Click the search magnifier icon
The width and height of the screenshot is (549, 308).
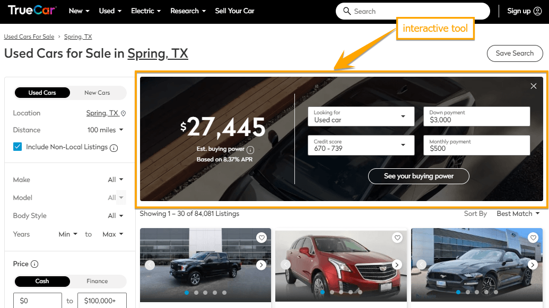346,11
